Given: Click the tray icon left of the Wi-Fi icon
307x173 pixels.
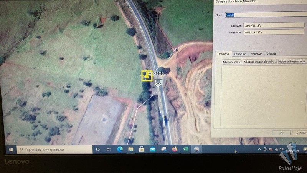Looking at the screenshot, I should pyautogui.click(x=271, y=150).
